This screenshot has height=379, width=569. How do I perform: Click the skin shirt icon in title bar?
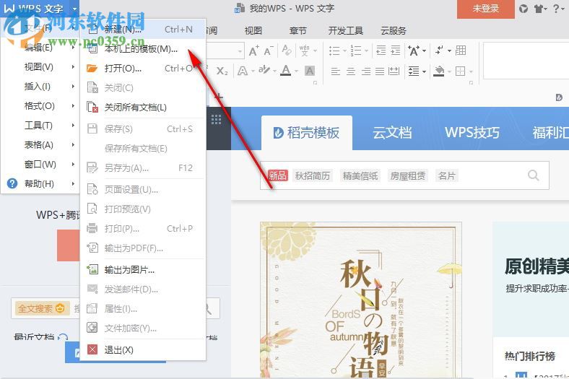[x=539, y=9]
